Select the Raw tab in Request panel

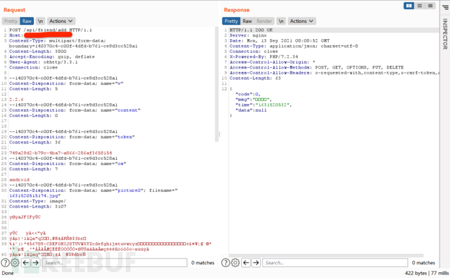(x=27, y=21)
